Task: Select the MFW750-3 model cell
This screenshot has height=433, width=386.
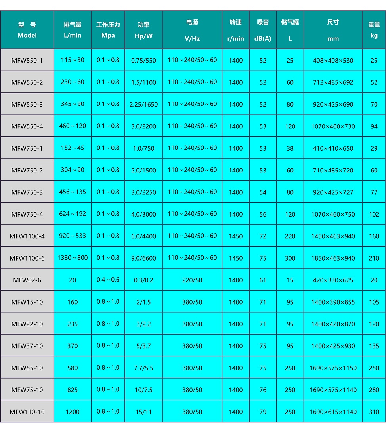Action: 27,192
